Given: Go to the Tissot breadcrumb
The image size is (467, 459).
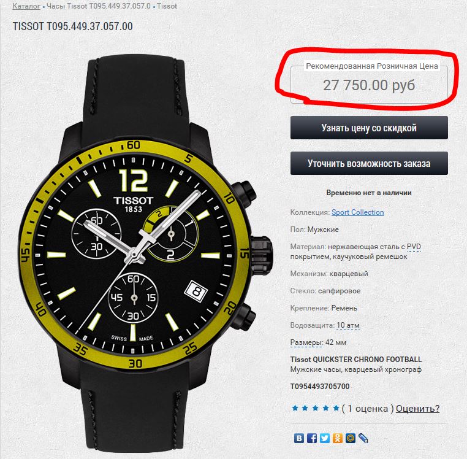Looking at the screenshot, I should point(167,6).
